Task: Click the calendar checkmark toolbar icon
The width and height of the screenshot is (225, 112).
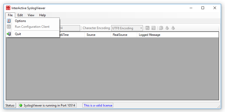Action: (x=148, y=28)
